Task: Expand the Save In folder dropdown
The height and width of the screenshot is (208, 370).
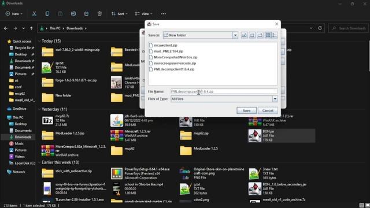Action: point(235,35)
